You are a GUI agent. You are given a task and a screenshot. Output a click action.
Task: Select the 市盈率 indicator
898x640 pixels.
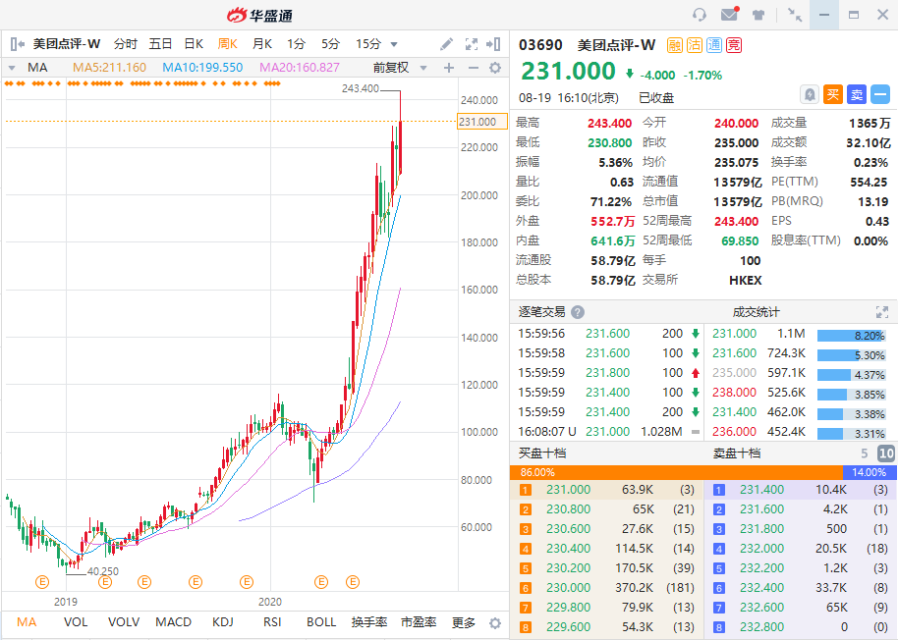(x=419, y=622)
